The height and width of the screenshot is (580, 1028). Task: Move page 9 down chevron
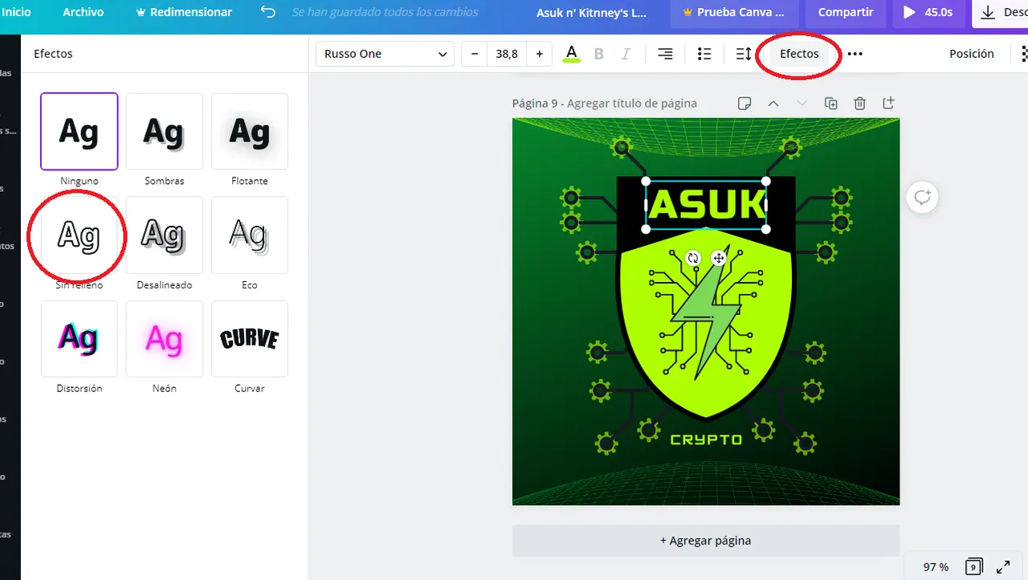[x=802, y=104]
